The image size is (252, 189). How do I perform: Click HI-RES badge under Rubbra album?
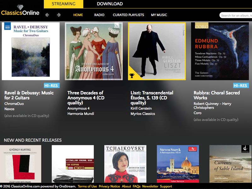pyautogui.click(x=241, y=85)
